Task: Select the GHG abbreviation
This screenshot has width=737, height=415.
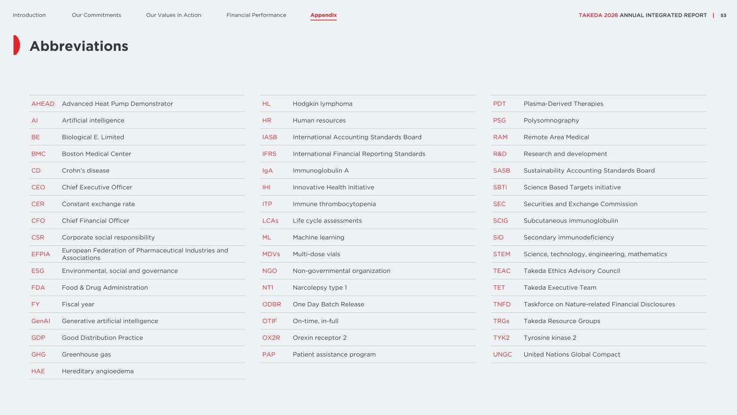Action: pyautogui.click(x=38, y=355)
